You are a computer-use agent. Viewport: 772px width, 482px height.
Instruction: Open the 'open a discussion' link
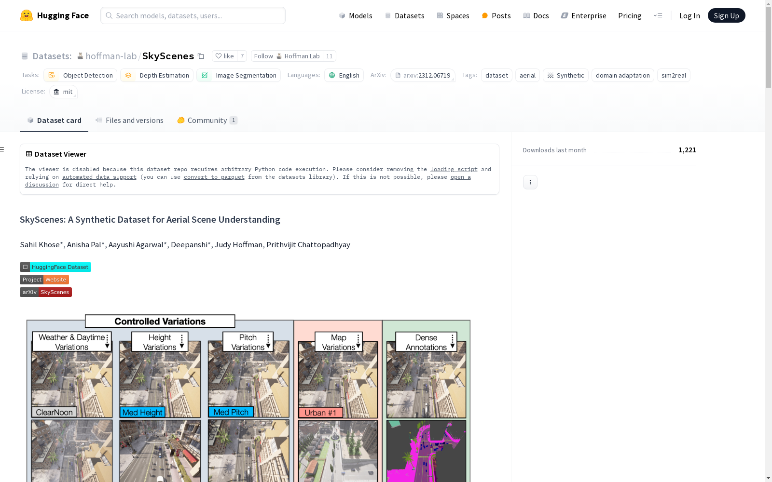coord(461,177)
